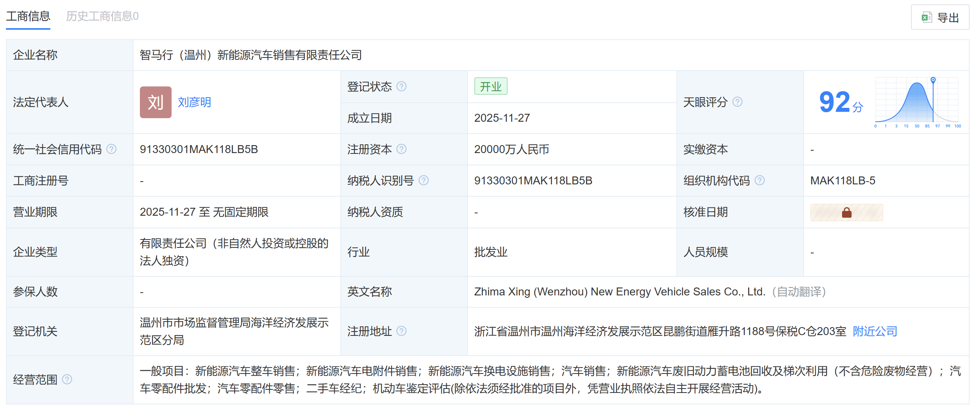Screen dimensions: 974x410
Task: Click the lock icon in 核准日期 row
Action: tap(846, 212)
